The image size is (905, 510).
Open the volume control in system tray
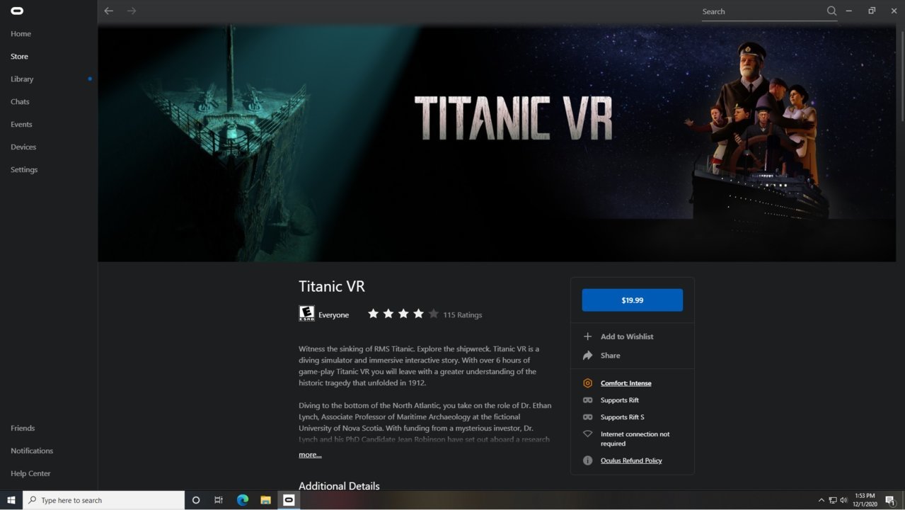pyautogui.click(x=843, y=500)
